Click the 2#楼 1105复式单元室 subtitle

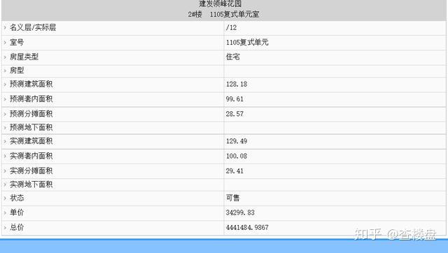[x=223, y=14]
